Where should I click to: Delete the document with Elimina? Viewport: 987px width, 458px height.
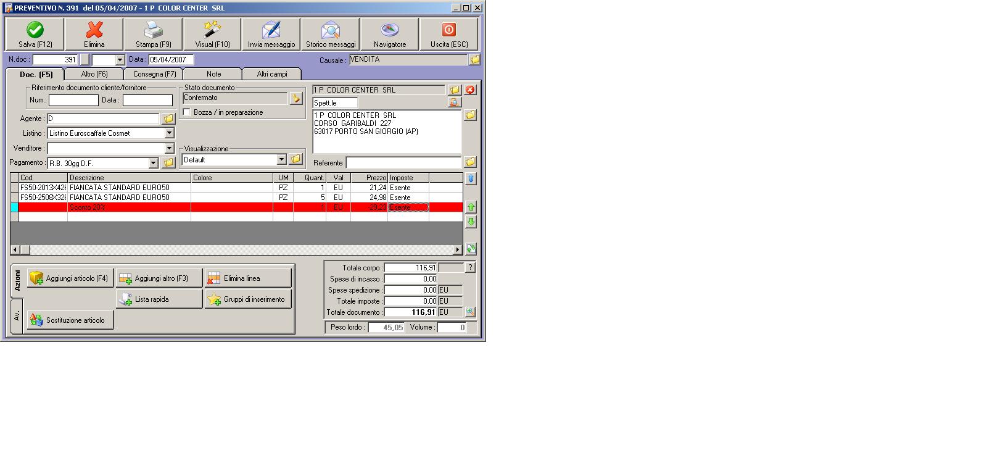point(94,34)
